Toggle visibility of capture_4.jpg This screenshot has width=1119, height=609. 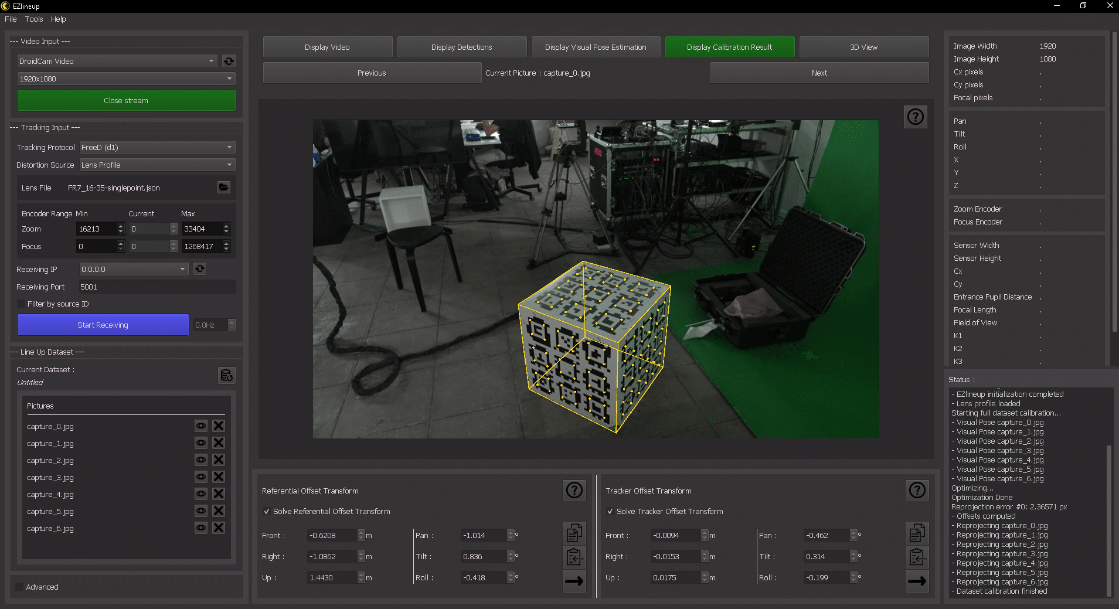(x=201, y=494)
